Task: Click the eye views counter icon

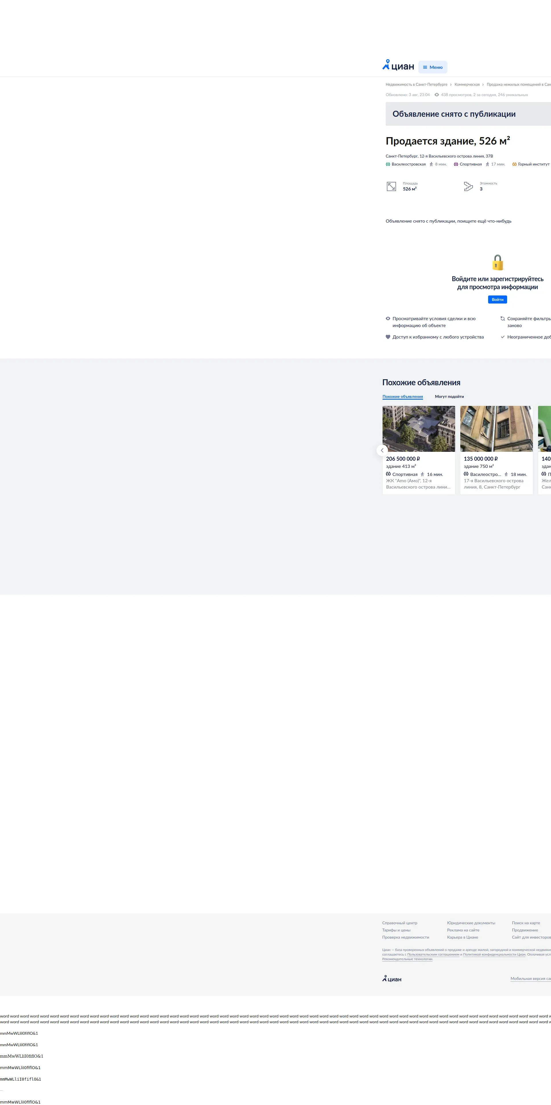Action: pyautogui.click(x=436, y=95)
